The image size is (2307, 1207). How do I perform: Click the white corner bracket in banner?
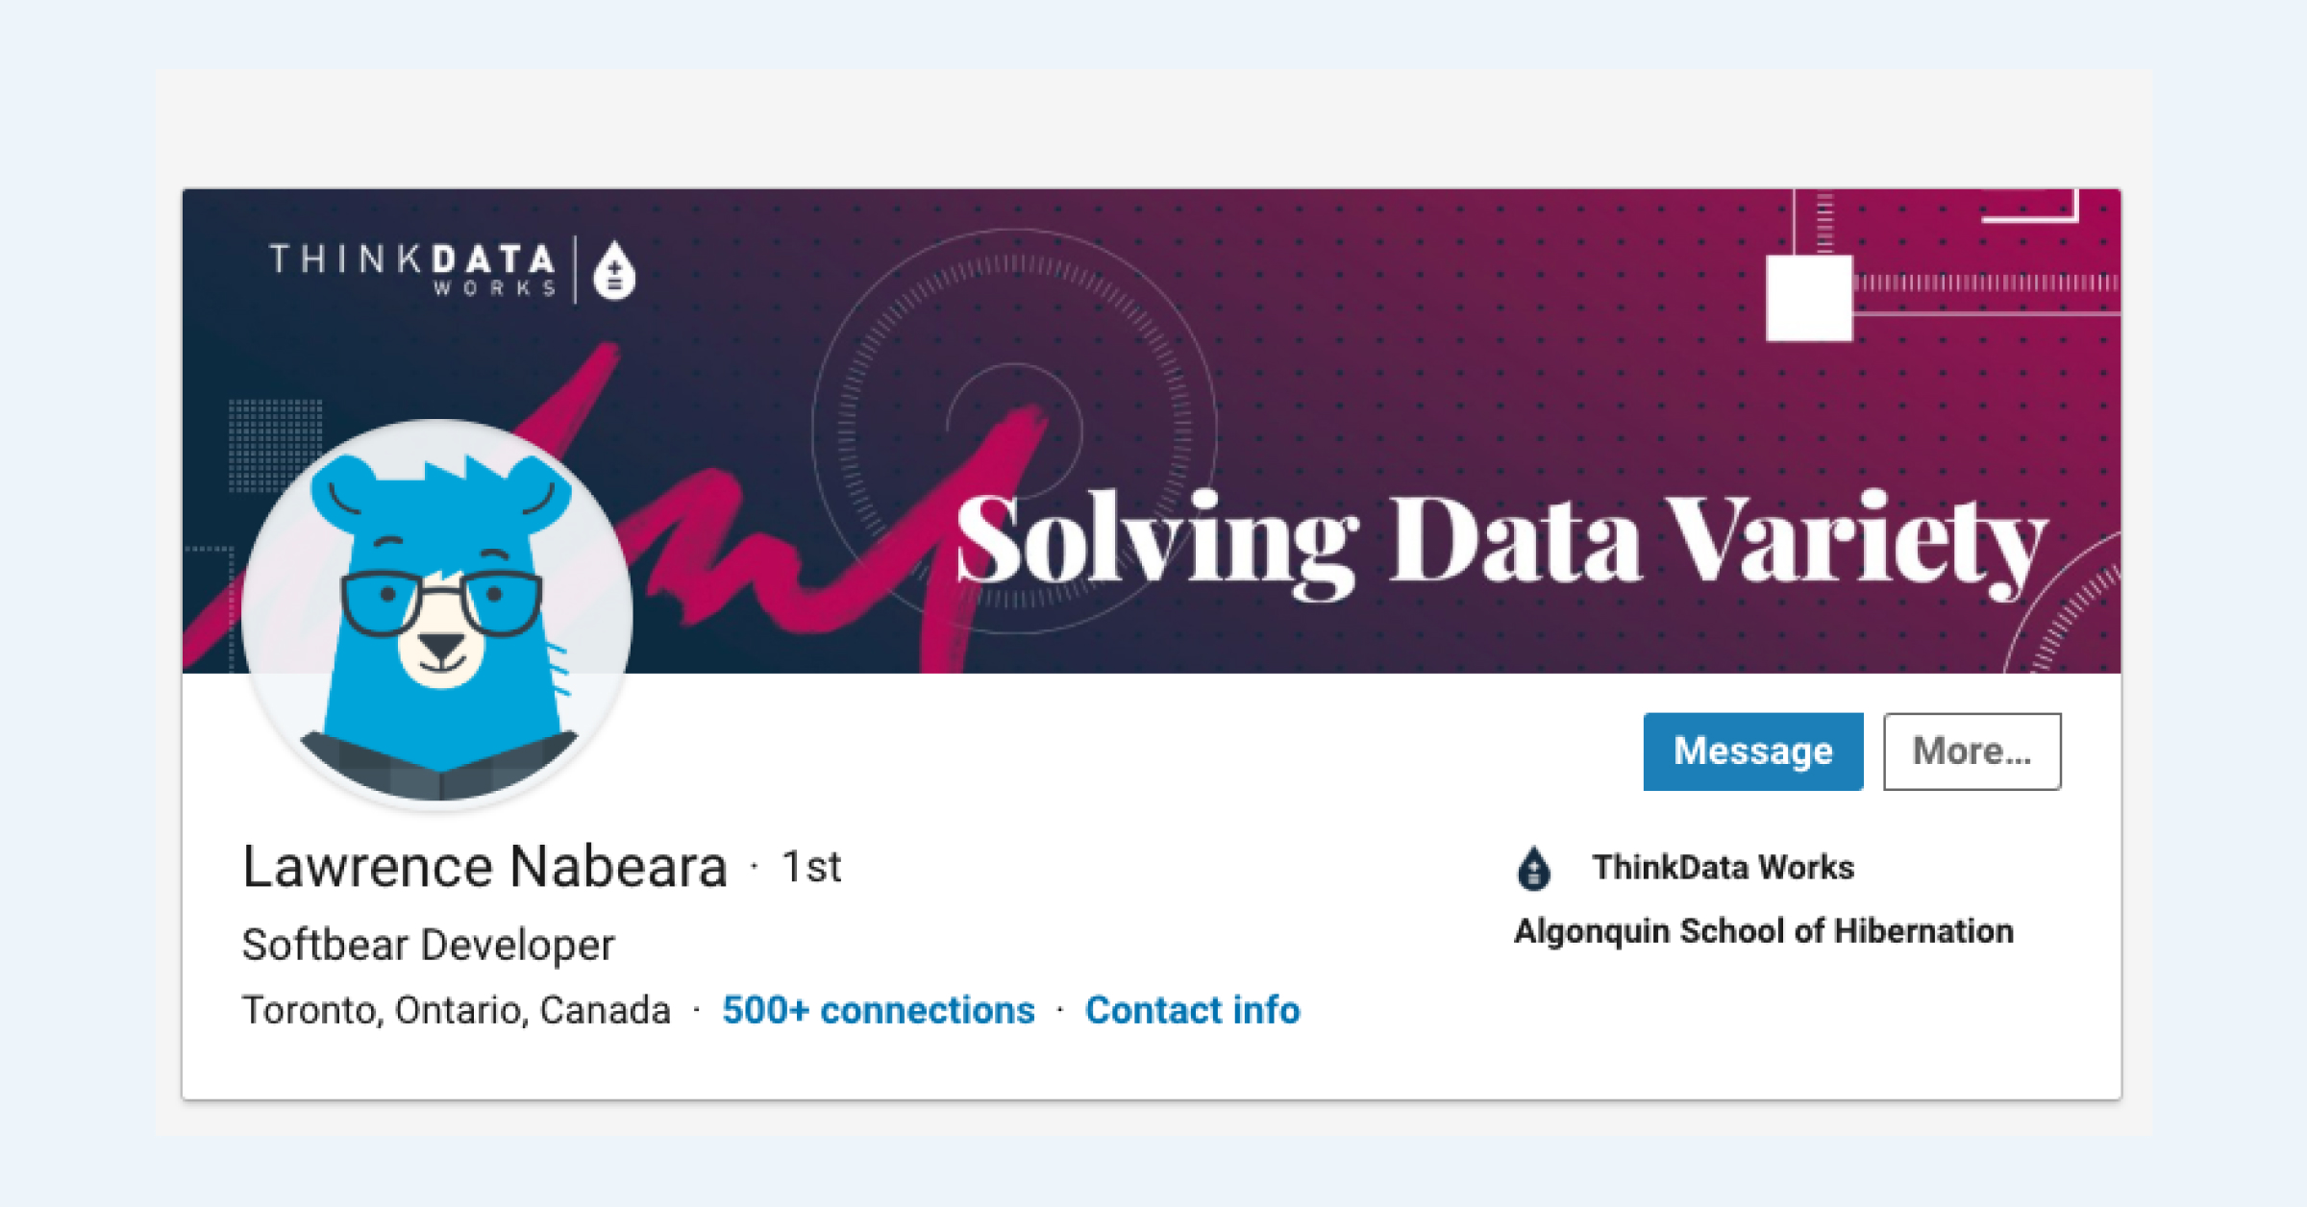point(2038,209)
